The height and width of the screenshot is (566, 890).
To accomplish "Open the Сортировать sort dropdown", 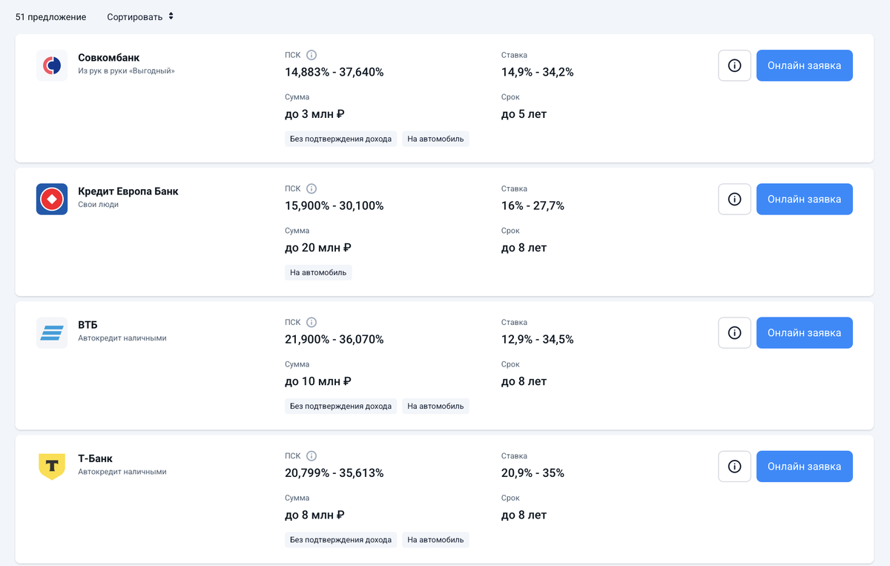I will [x=140, y=16].
